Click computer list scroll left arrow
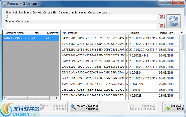Viewport: 186px width, 117px height. (x=4, y=98)
